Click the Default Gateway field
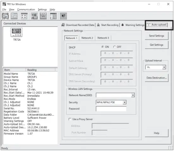174x151 pixels. click(117, 68)
